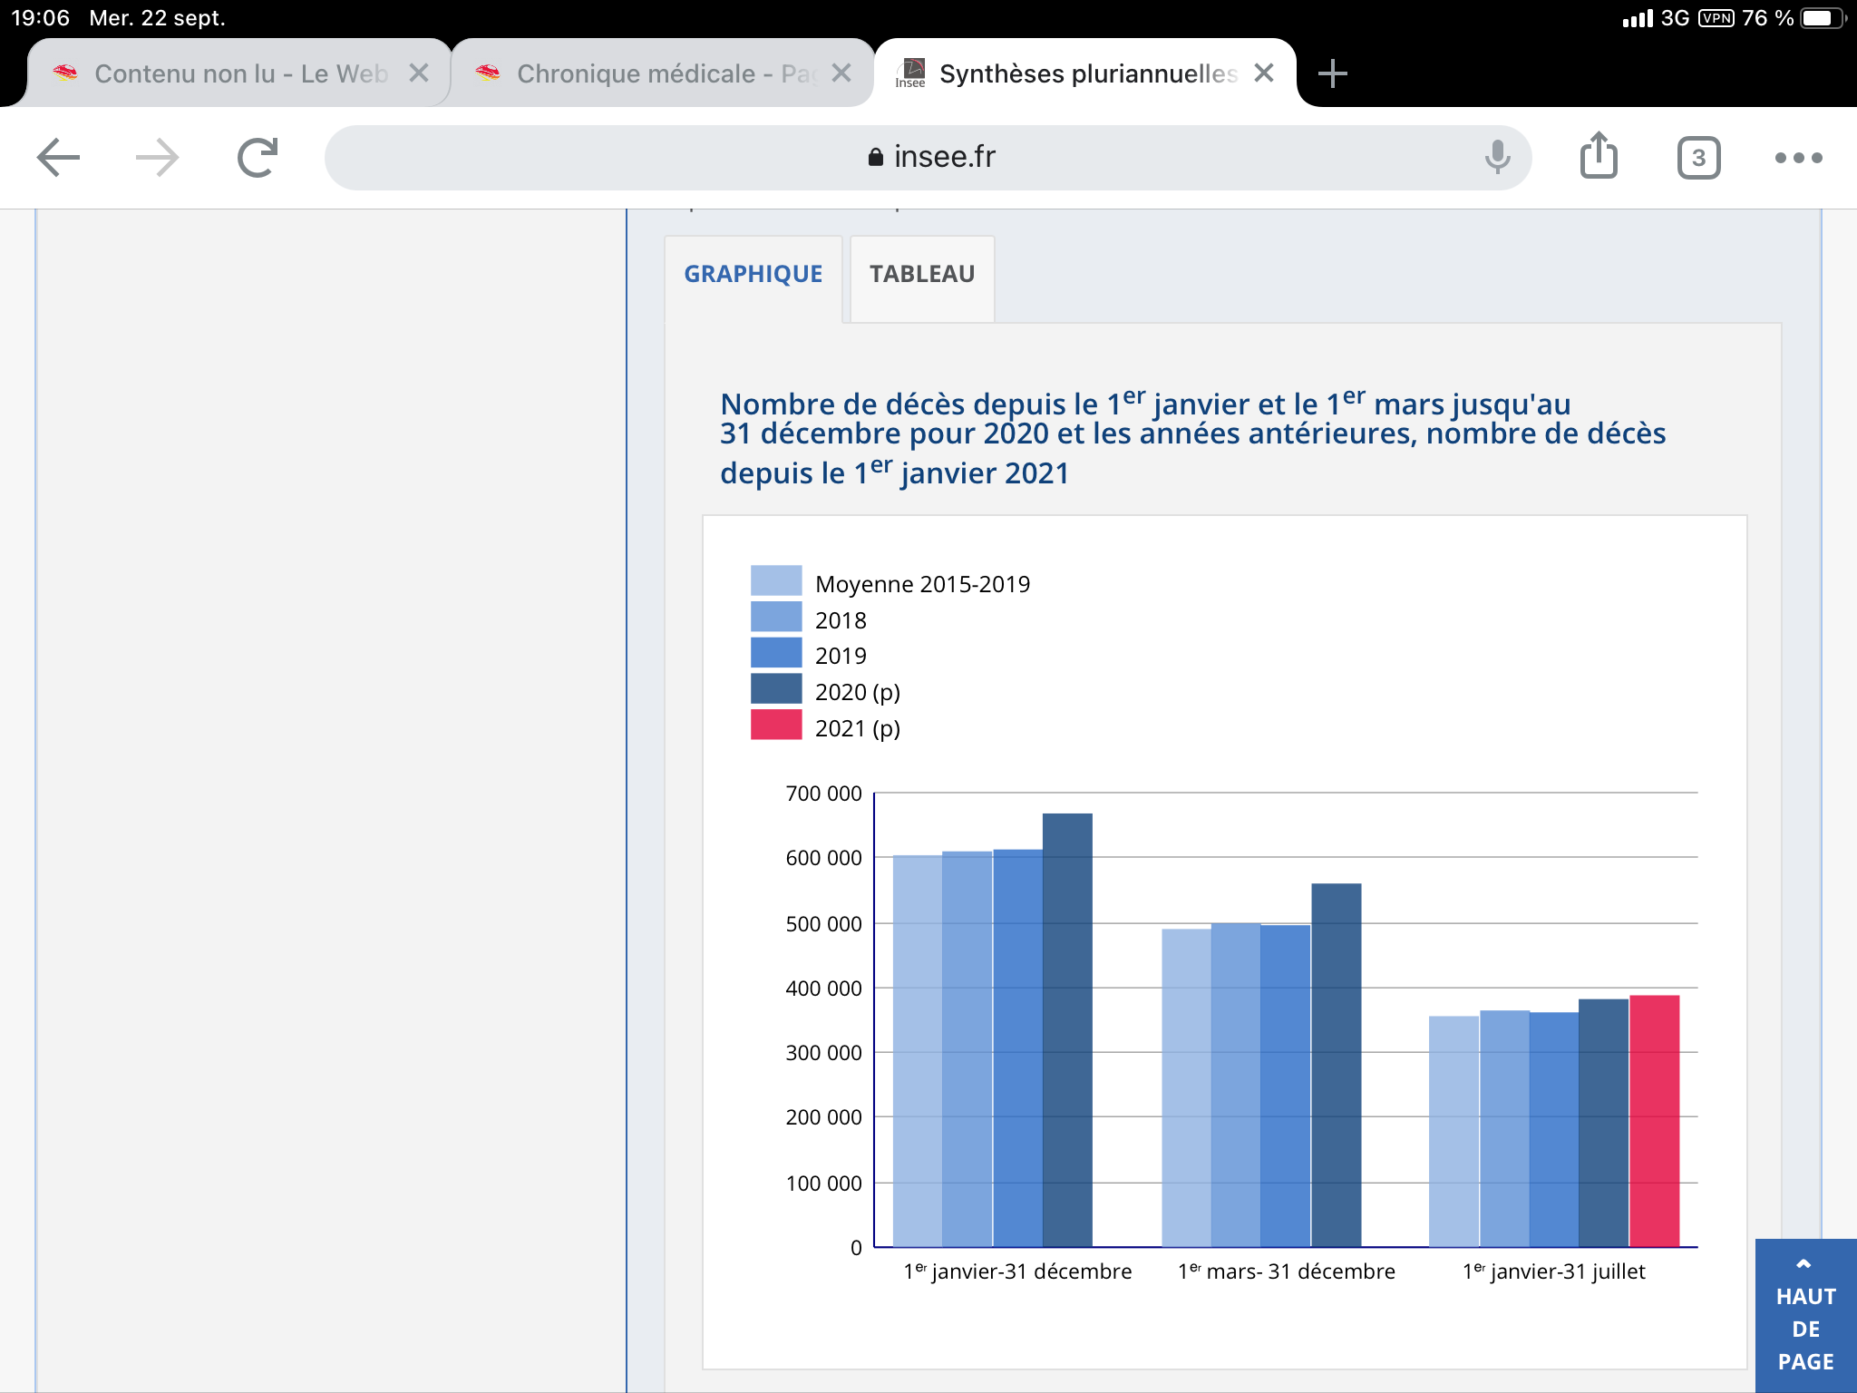This screenshot has width=1857, height=1393.
Task: Open a new tab with plus
Action: [1332, 73]
